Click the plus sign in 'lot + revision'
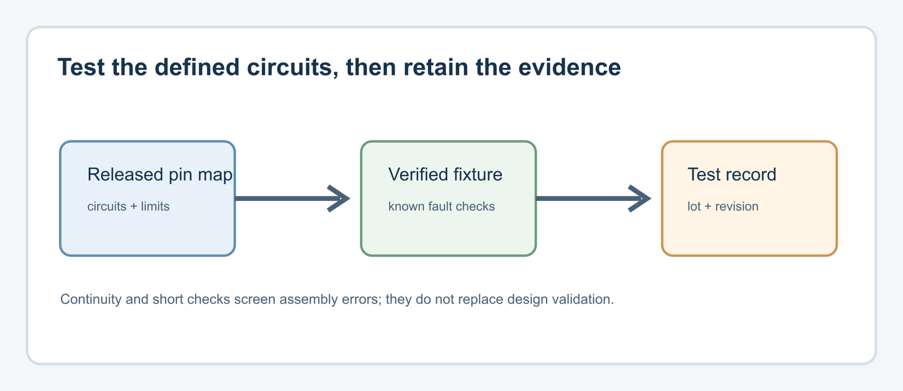The width and height of the screenshot is (903, 391). tap(708, 207)
